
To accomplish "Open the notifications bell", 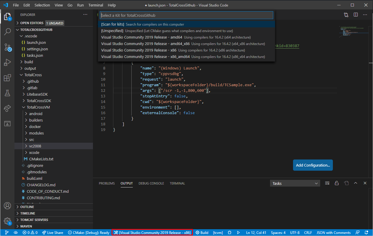I will pos(367,232).
